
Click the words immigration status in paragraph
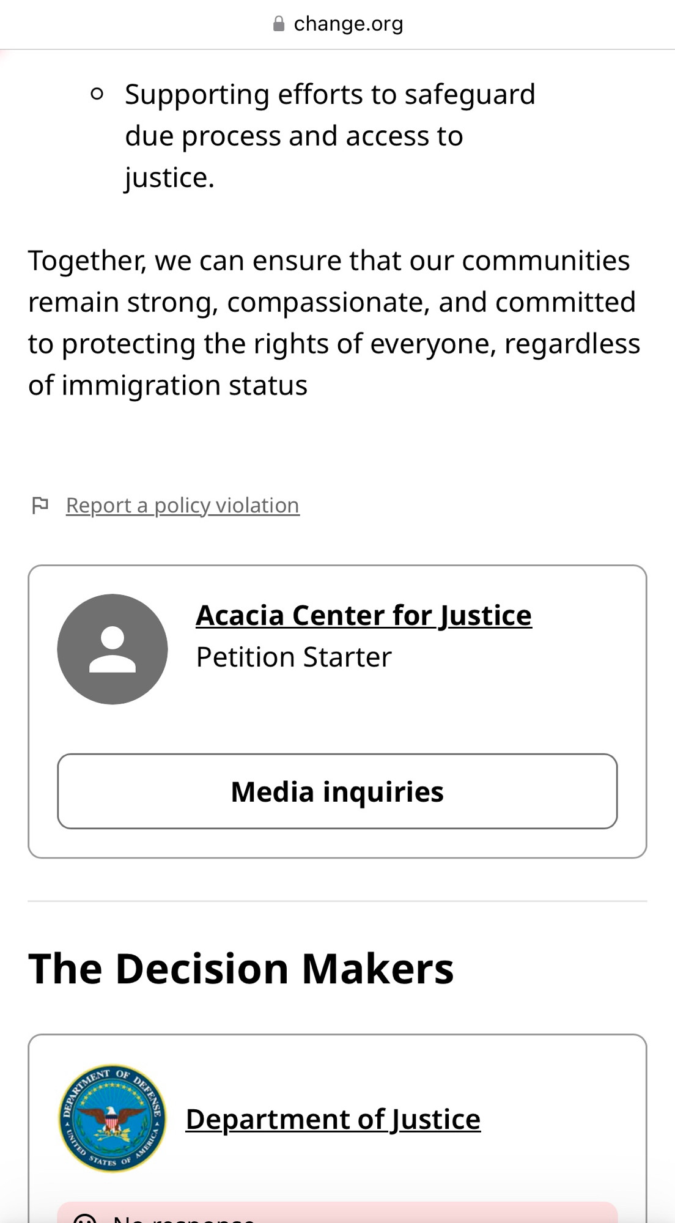185,386
